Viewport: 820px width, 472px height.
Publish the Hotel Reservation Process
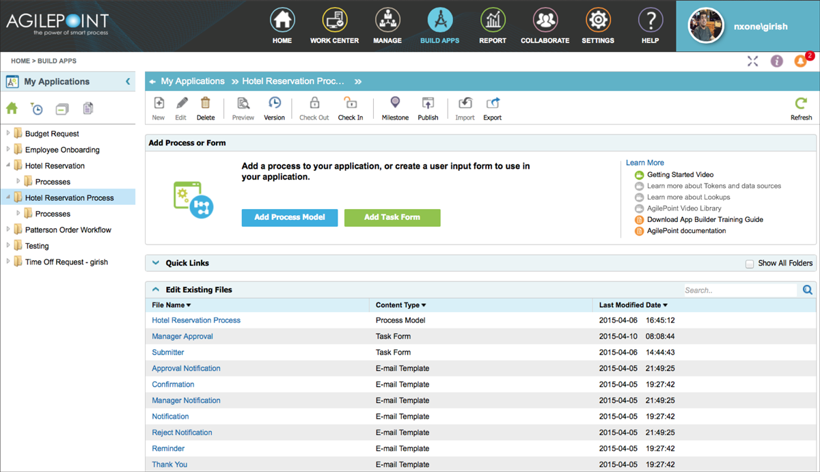[x=428, y=108]
